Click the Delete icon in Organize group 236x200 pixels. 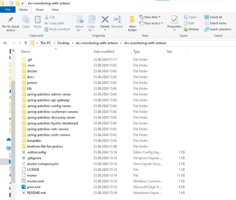coord(105,20)
